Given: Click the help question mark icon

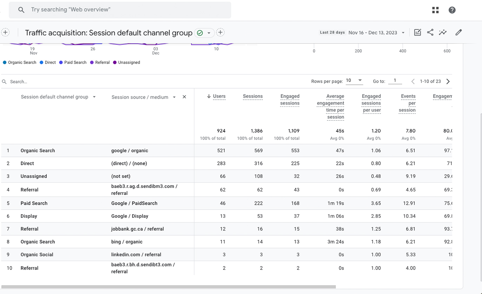Looking at the screenshot, I should 452,10.
